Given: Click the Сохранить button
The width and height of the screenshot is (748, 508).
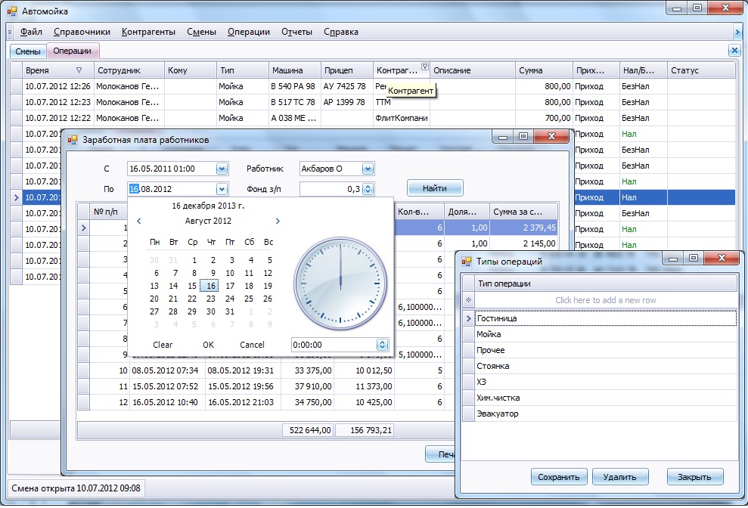Looking at the screenshot, I should [558, 477].
